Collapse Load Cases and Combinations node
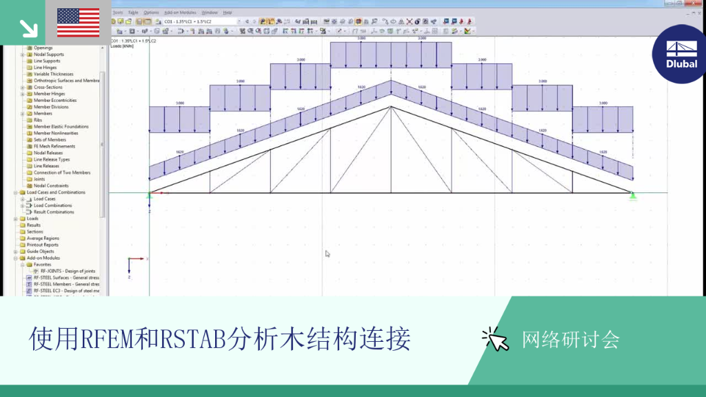Image resolution: width=706 pixels, height=397 pixels. pos(16,192)
